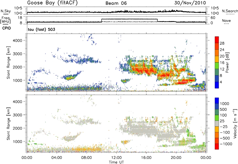This screenshot has height=164, width=238.
Task: Click the '−500' value on Velocity colorbar
Action: [225, 138]
